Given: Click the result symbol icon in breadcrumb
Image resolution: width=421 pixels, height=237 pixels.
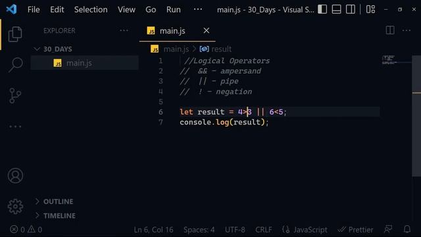Looking at the screenshot, I should 204,49.
